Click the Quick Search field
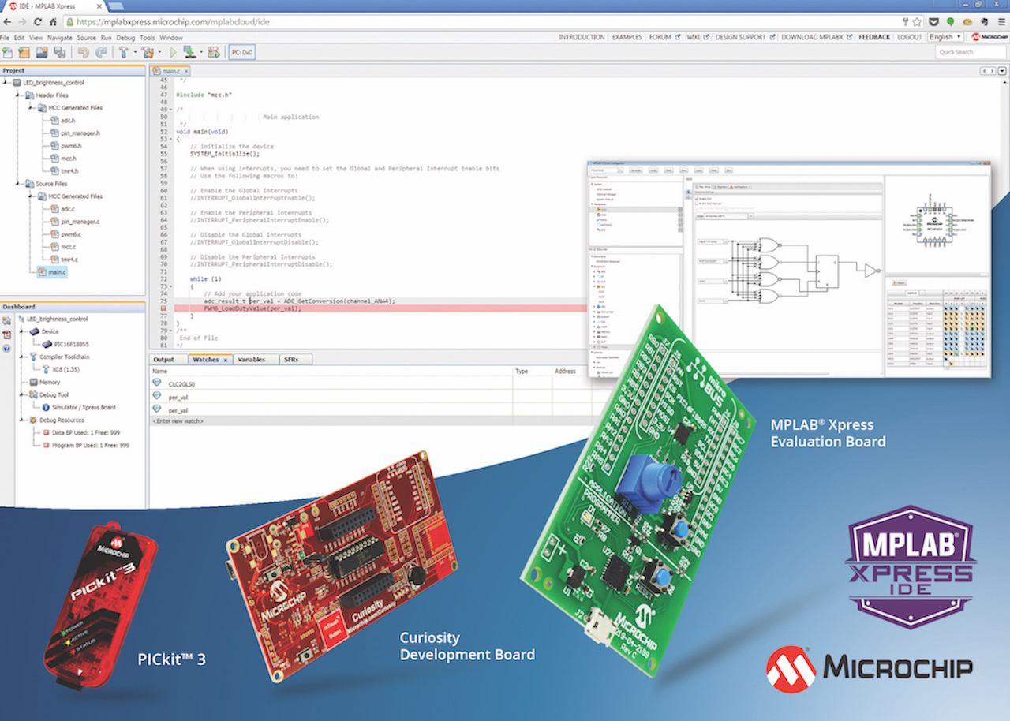 pyautogui.click(x=971, y=52)
